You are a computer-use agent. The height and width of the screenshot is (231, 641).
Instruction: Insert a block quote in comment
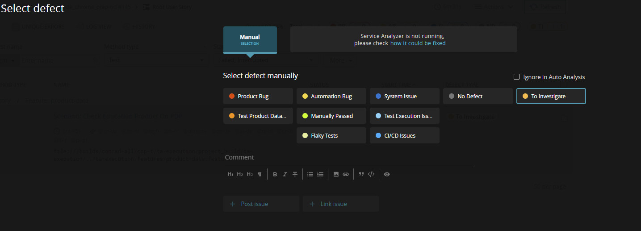361,174
